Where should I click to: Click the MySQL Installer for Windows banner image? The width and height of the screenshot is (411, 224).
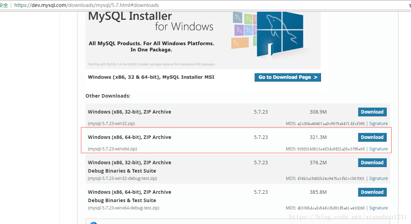click(203, 40)
